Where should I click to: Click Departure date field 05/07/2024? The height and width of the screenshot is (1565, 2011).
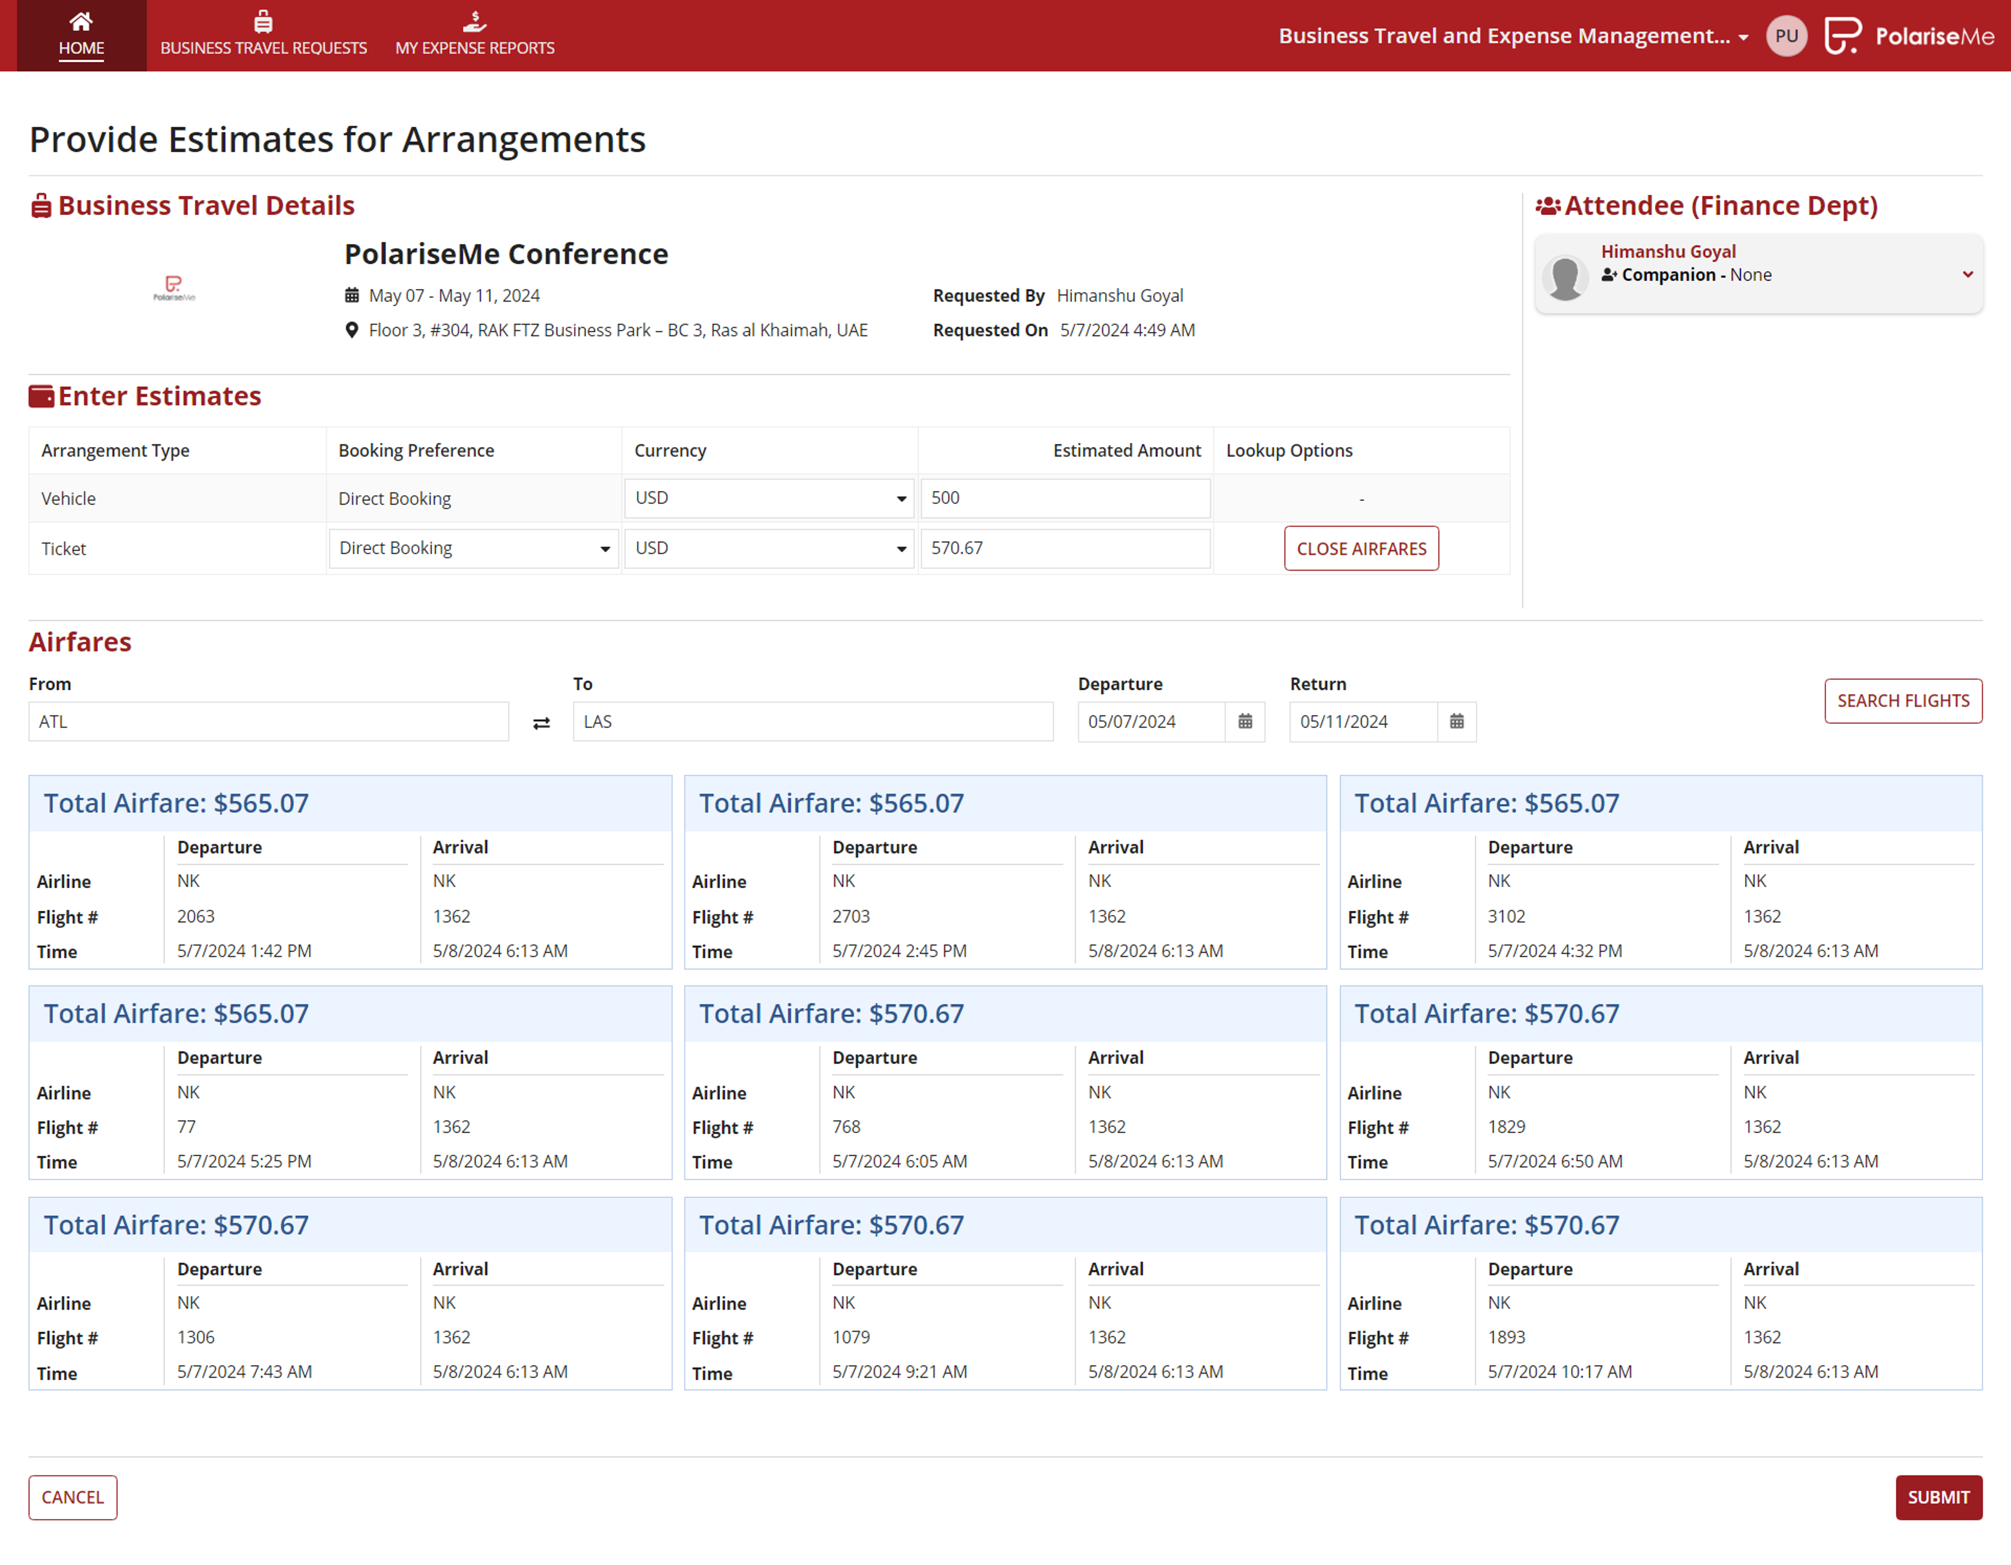pos(1151,721)
